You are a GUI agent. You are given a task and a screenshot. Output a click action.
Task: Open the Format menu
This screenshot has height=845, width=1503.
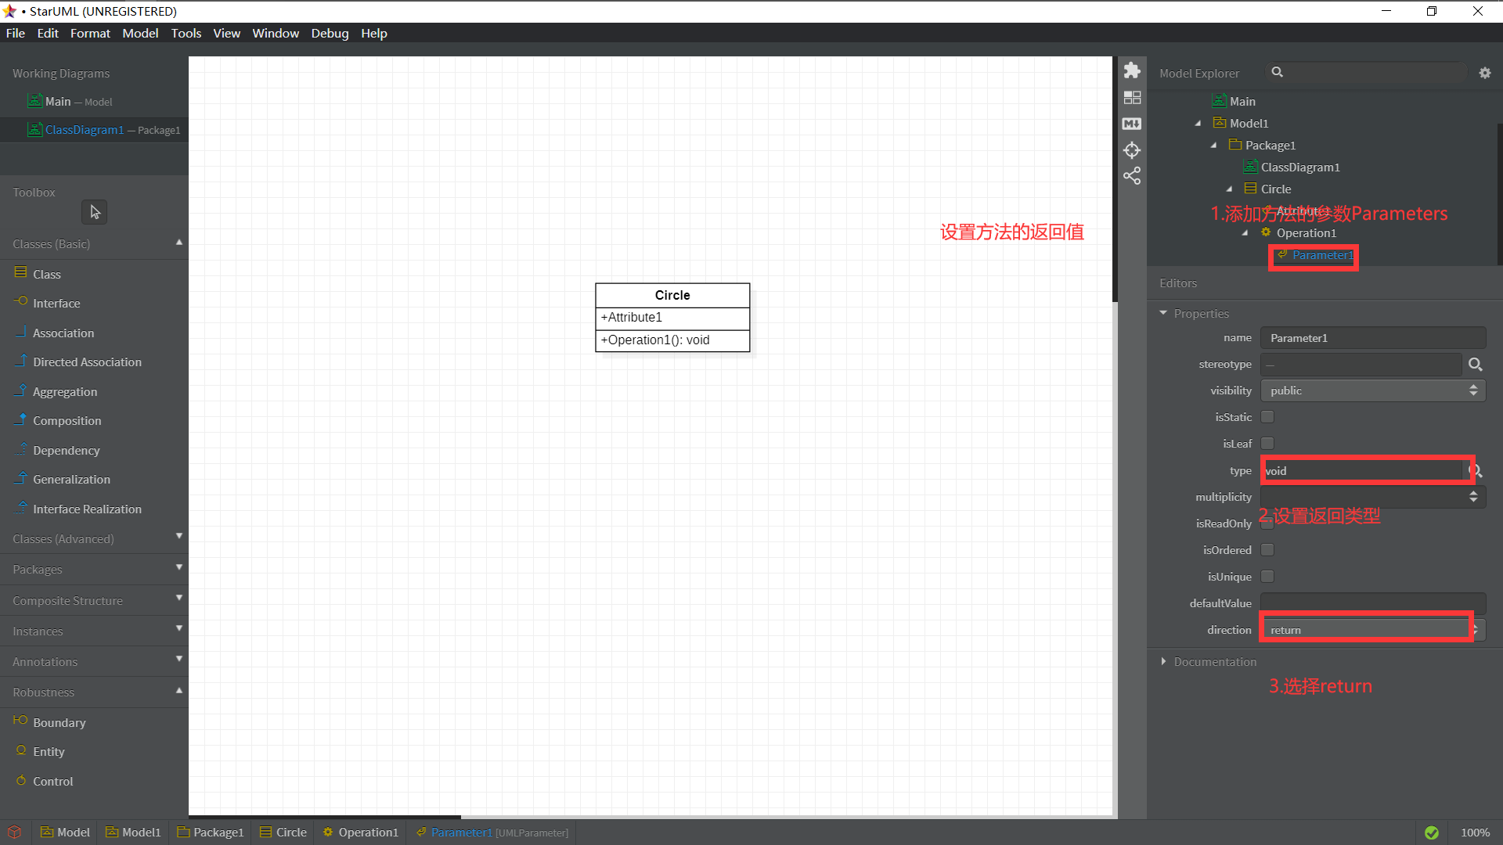tap(91, 33)
